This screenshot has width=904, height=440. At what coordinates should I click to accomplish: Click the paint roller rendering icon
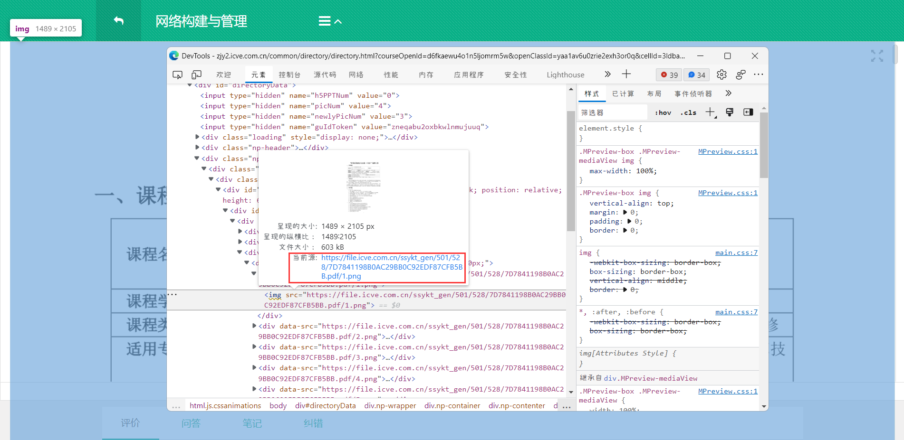[730, 112]
